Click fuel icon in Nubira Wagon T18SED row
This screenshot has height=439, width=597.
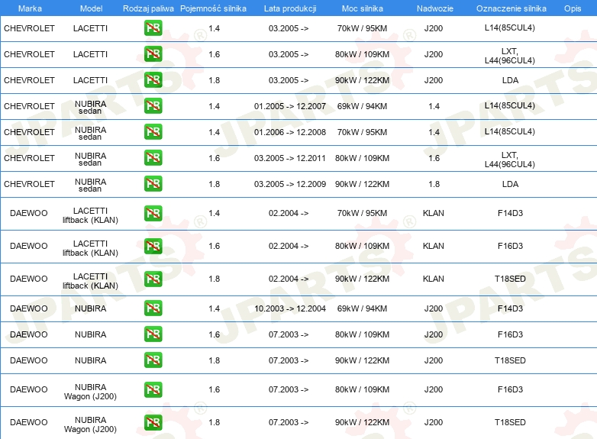[x=153, y=422]
